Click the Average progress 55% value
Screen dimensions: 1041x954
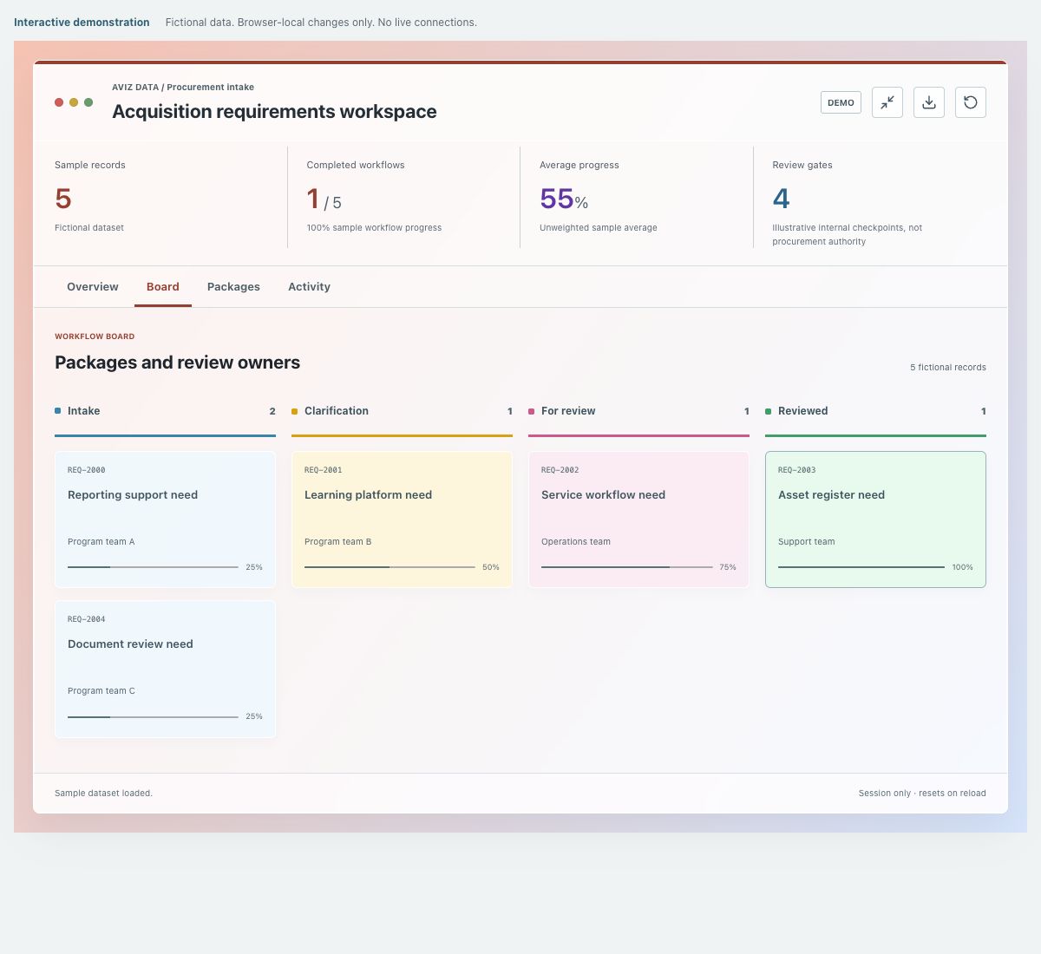pyautogui.click(x=564, y=199)
